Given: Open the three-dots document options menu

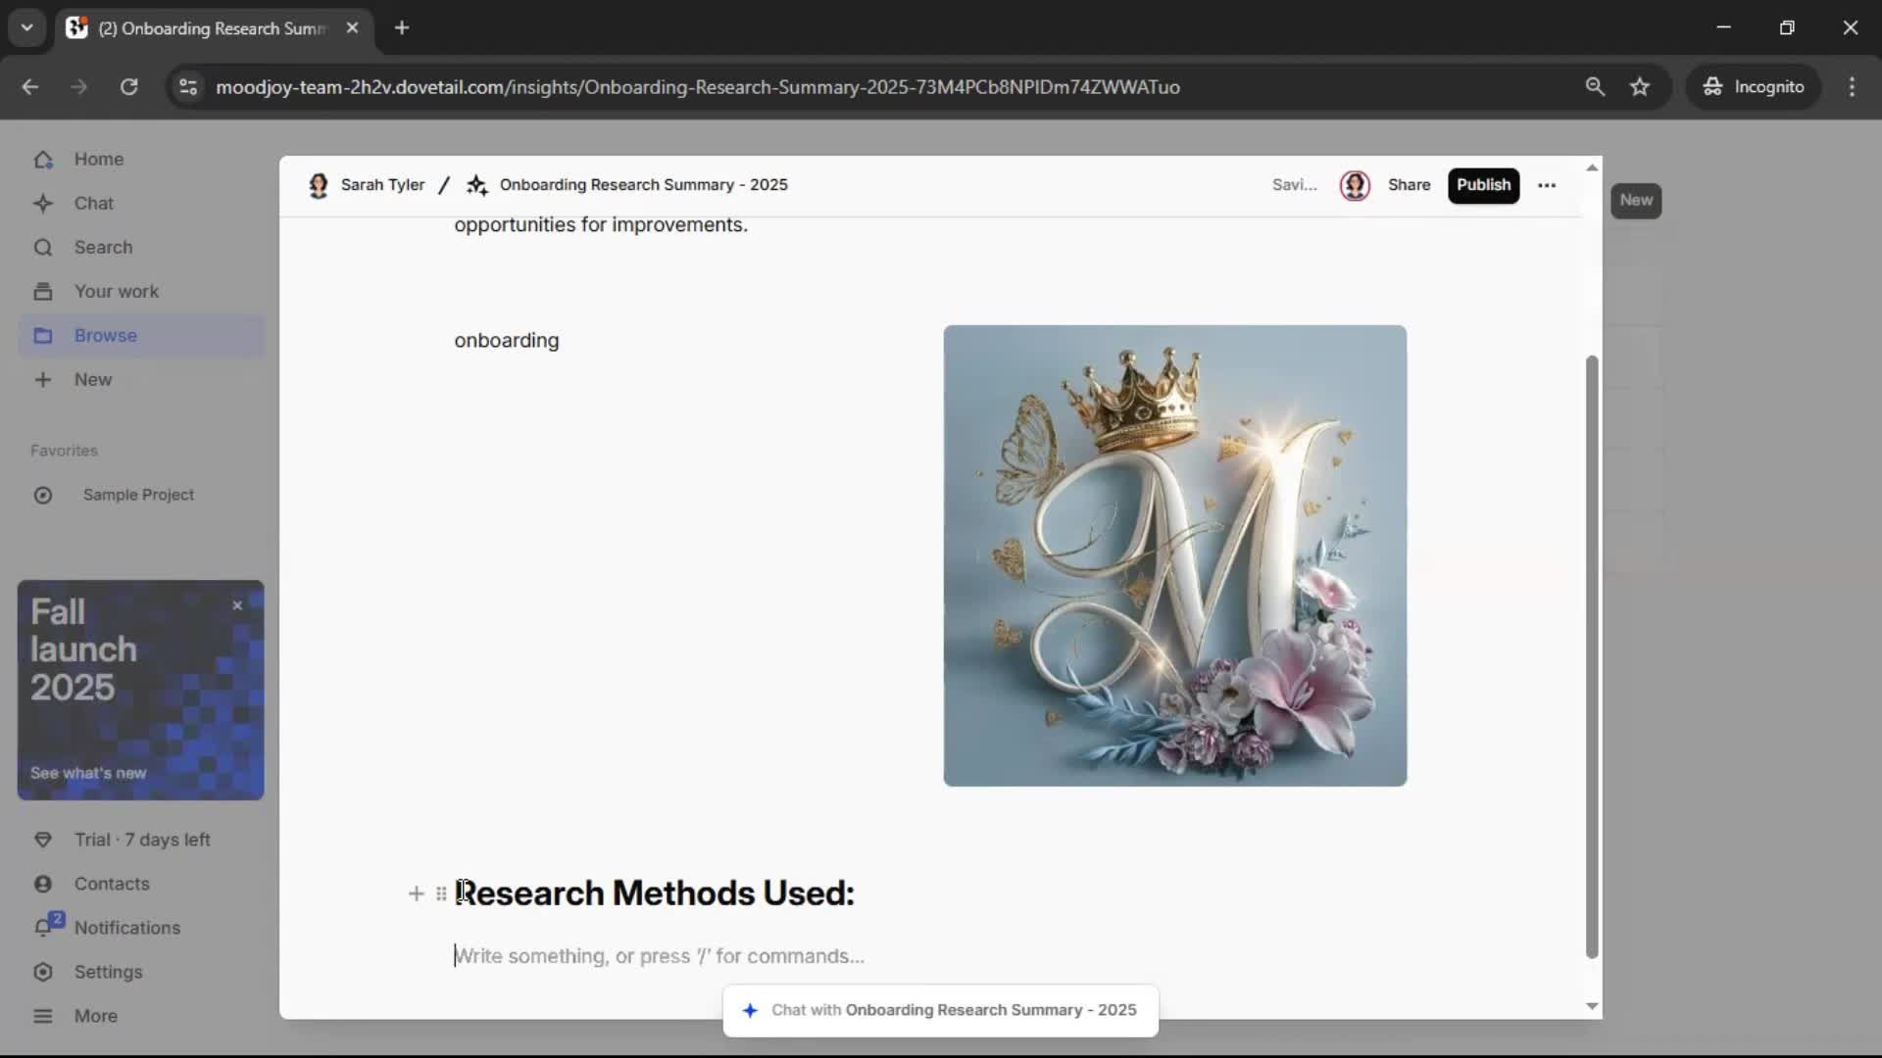Looking at the screenshot, I should 1547,185.
